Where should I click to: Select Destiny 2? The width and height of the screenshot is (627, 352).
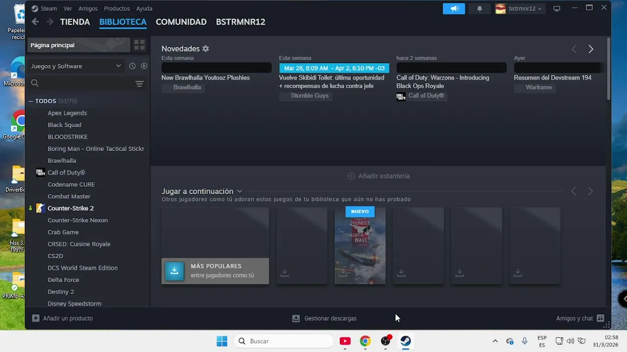coord(61,291)
